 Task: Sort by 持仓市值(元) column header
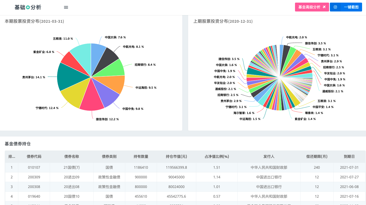click(177, 156)
